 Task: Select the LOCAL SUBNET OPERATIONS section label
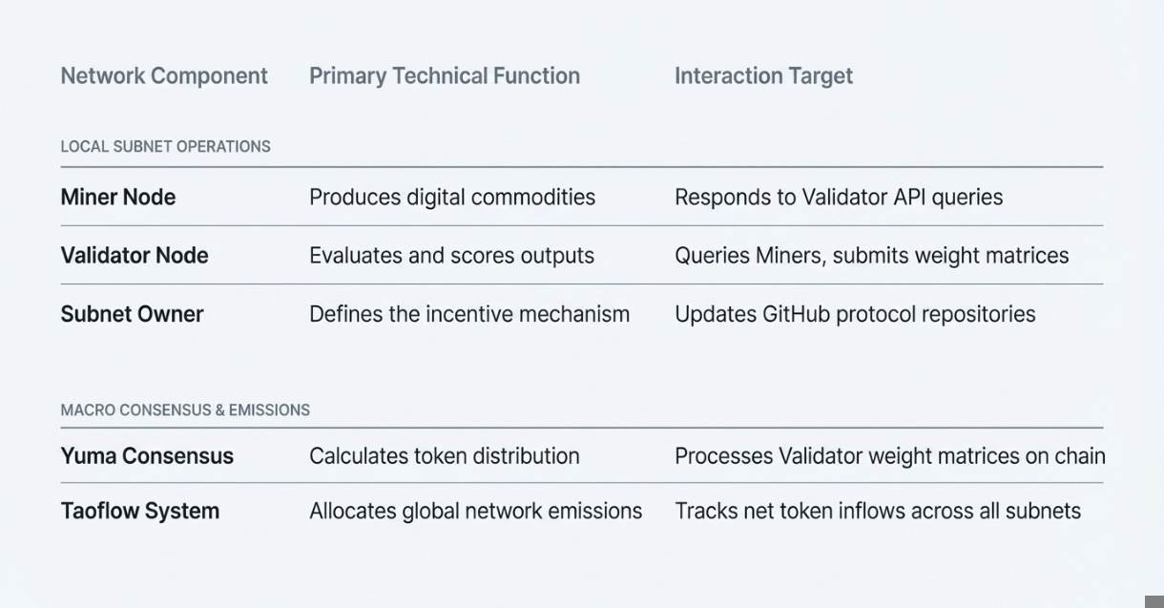166,147
